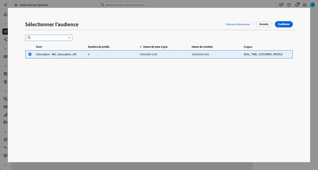Click the Nom column header
318x170 pixels.
(x=39, y=47)
